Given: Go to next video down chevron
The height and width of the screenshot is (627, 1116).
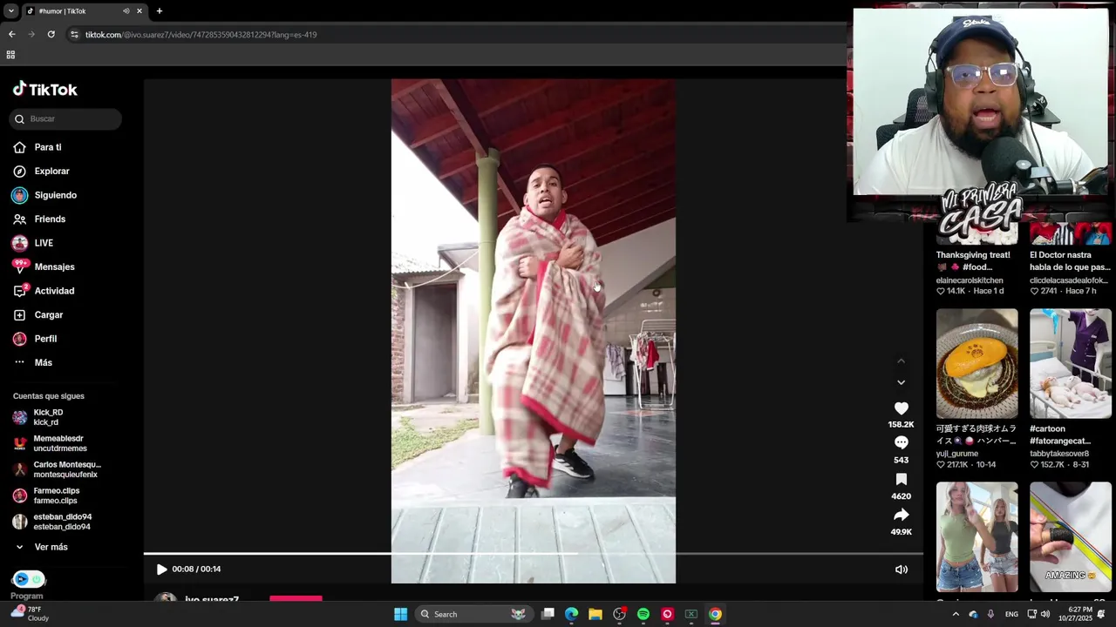Looking at the screenshot, I should click(902, 382).
